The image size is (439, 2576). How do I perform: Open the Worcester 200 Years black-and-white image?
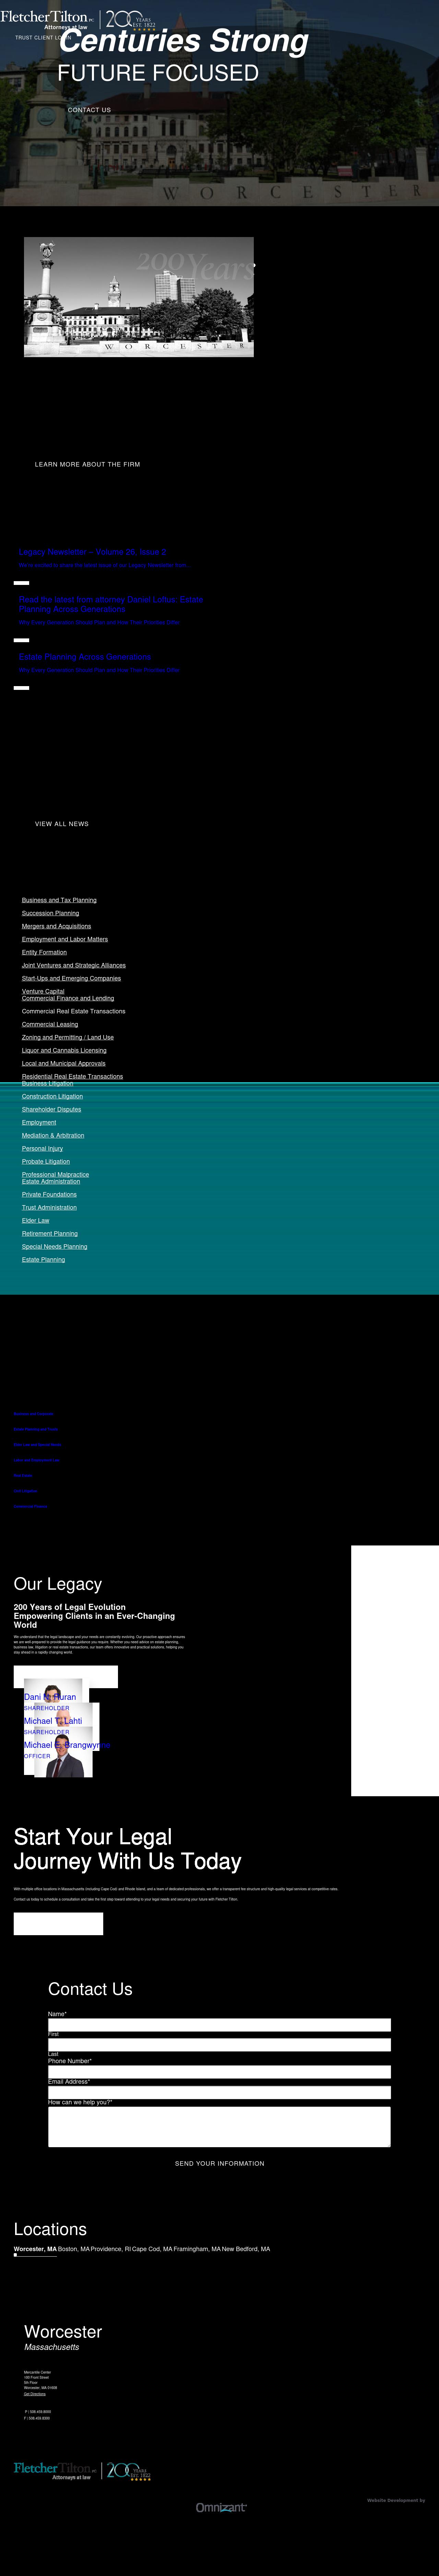[x=139, y=297]
